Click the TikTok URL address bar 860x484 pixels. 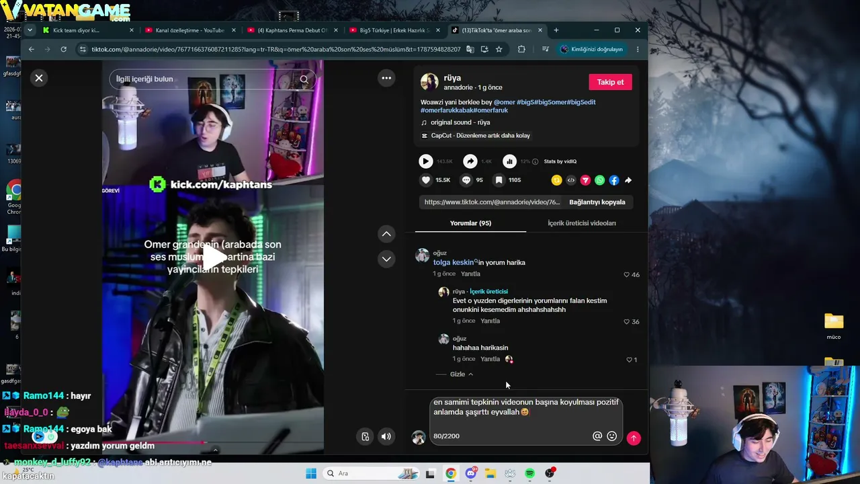pos(275,49)
